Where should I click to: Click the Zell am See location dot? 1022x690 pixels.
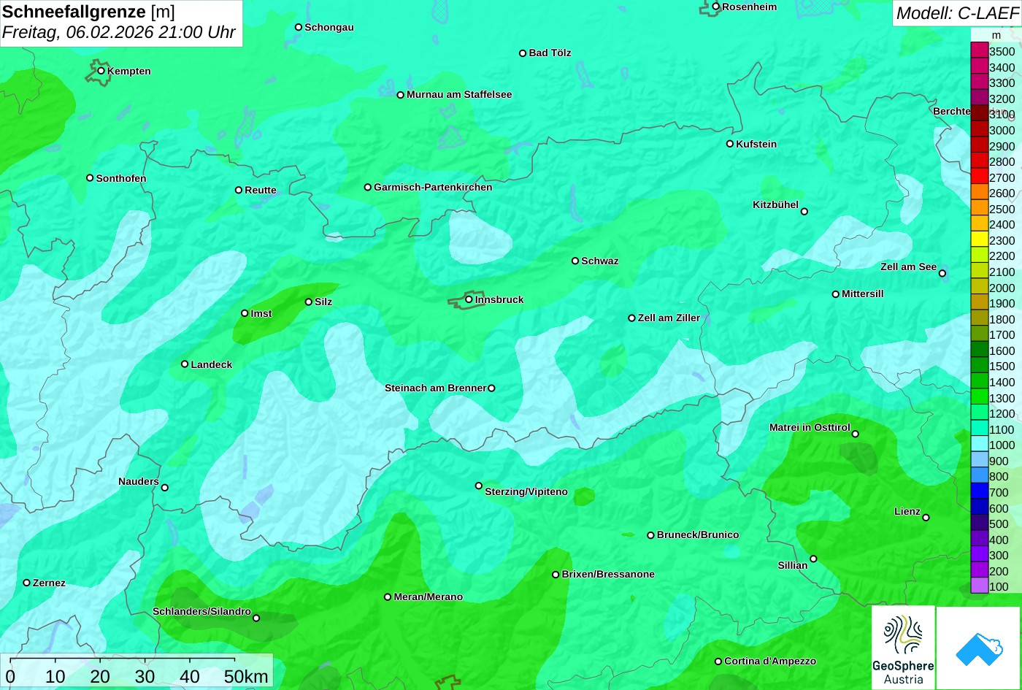[942, 273]
